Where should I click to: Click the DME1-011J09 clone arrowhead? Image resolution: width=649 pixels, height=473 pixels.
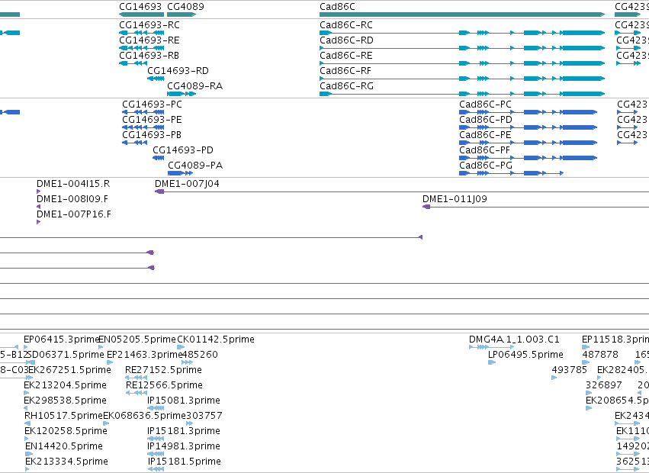pos(426,207)
